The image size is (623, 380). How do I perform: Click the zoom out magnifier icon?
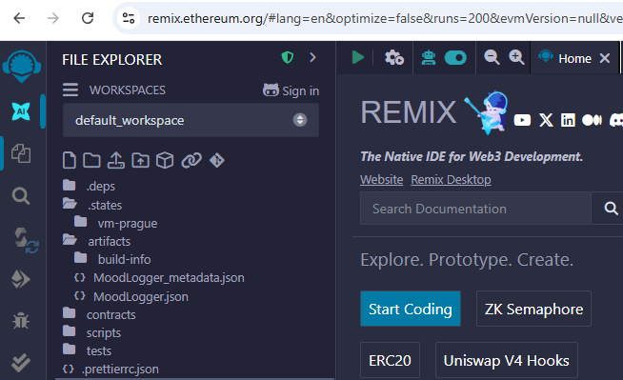492,57
